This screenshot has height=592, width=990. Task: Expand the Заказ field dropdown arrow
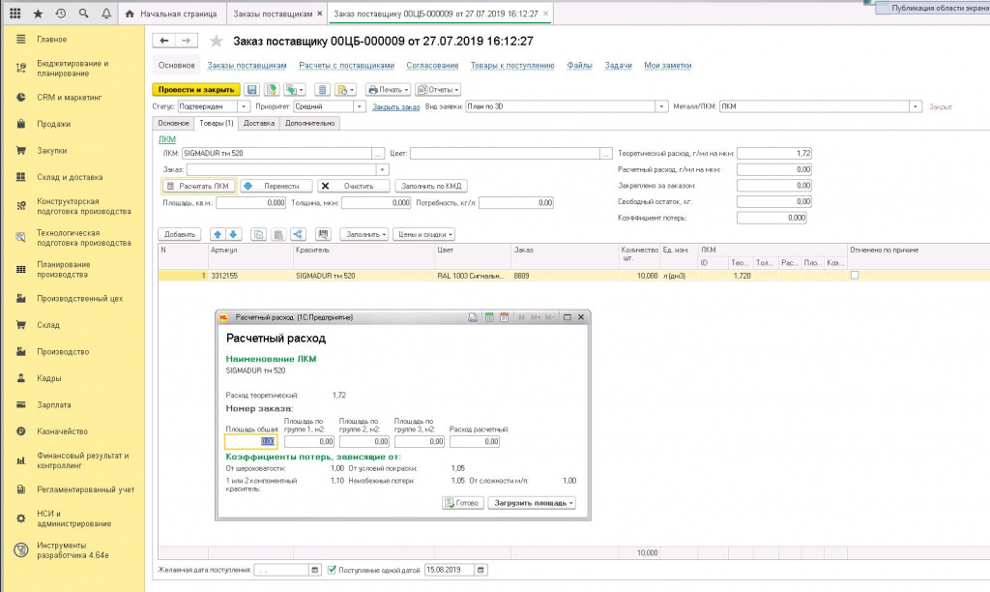click(x=382, y=169)
